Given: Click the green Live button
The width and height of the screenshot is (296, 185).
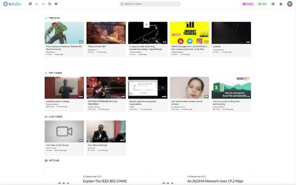Looking at the screenshot, I should click(262, 4).
